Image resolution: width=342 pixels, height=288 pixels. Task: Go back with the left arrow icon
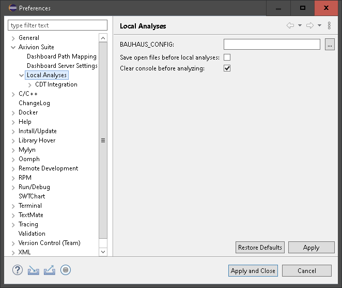coord(290,25)
